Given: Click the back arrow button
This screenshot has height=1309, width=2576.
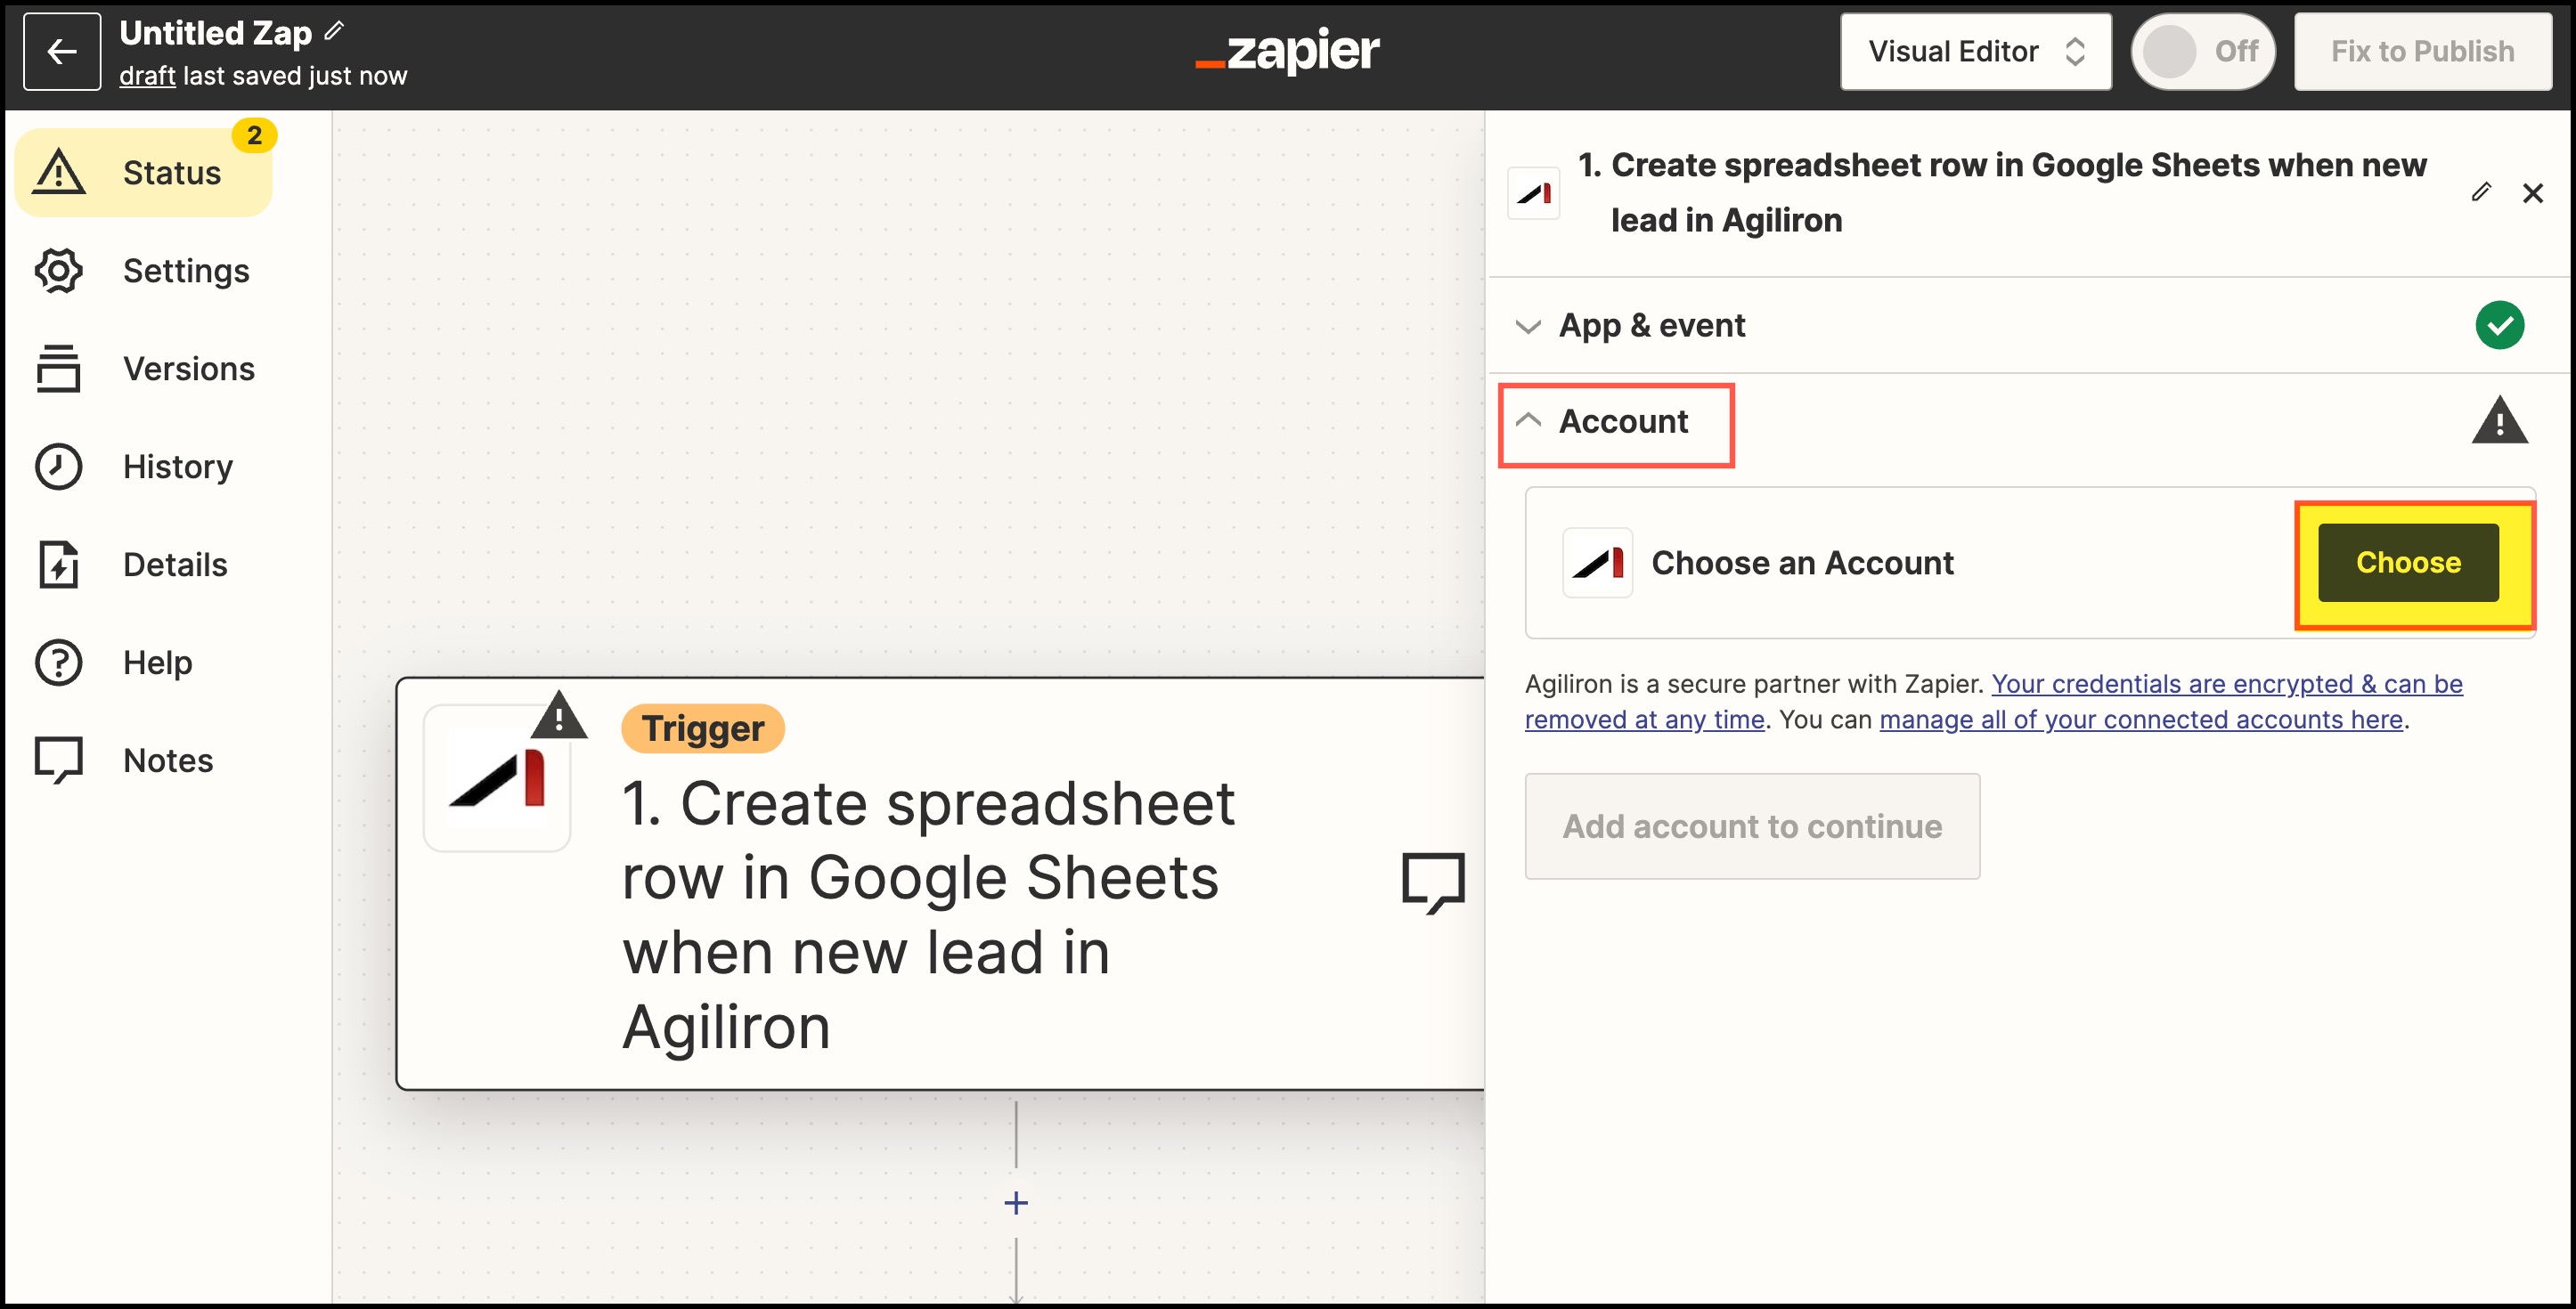Looking at the screenshot, I should [x=62, y=52].
